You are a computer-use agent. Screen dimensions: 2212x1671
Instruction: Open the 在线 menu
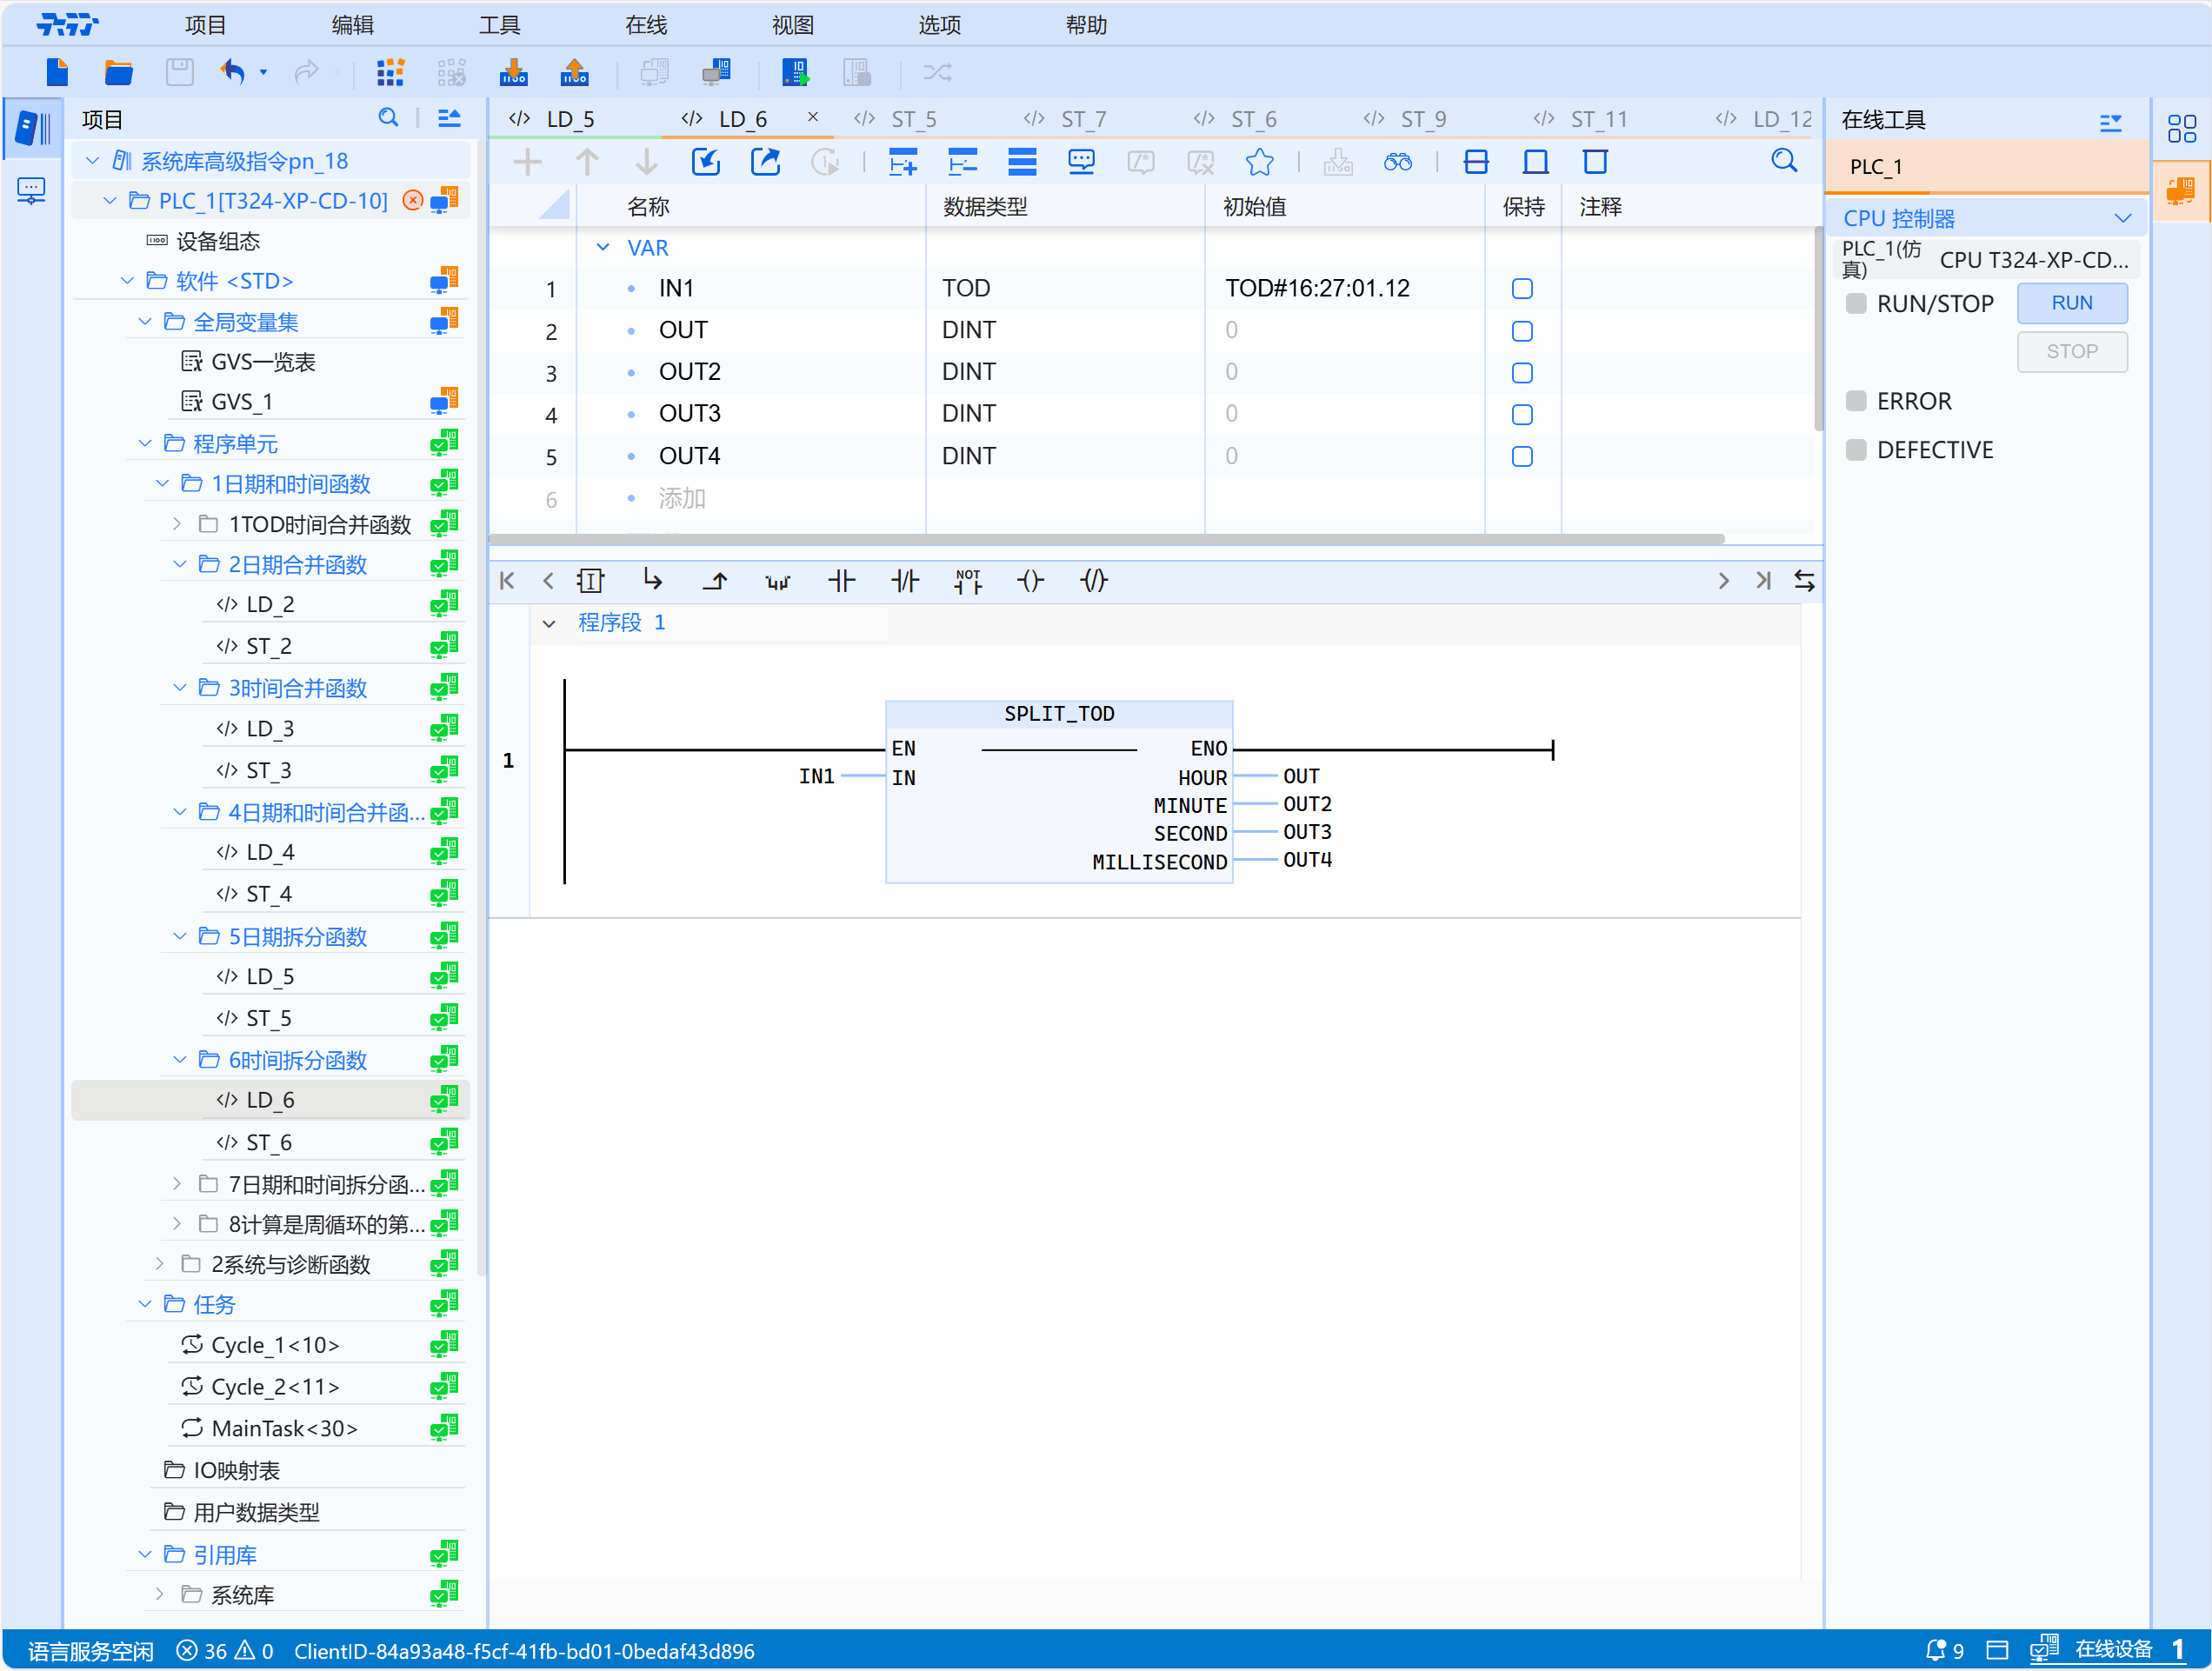[646, 25]
